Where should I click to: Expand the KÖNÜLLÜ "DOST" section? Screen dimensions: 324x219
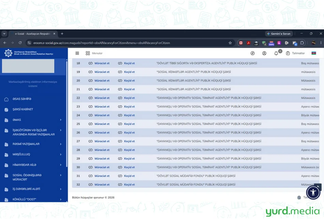click(x=33, y=200)
